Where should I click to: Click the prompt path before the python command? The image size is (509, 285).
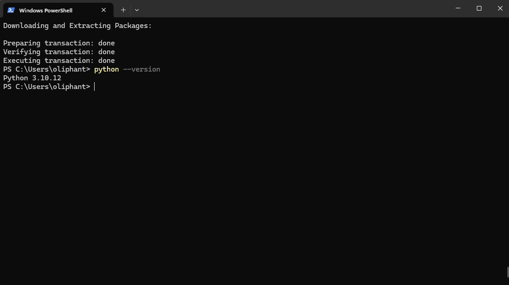tap(46, 69)
